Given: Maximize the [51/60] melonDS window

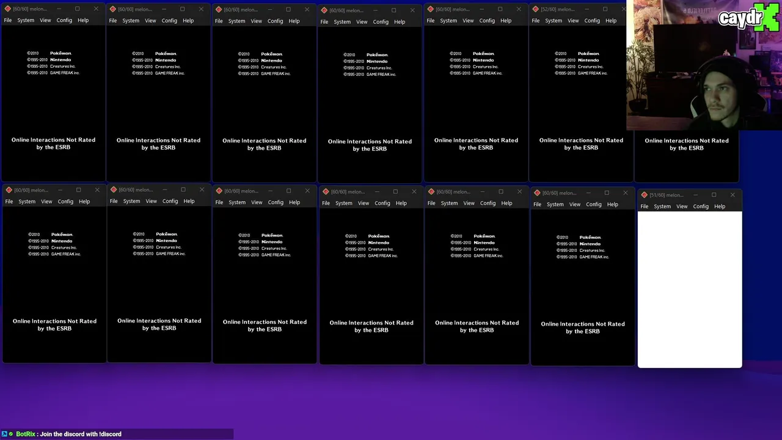Looking at the screenshot, I should (x=714, y=195).
